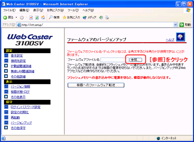The image size is (194, 142).
Task: Click the bullet icon beside ログインパスワード設定
Action: 6,107
